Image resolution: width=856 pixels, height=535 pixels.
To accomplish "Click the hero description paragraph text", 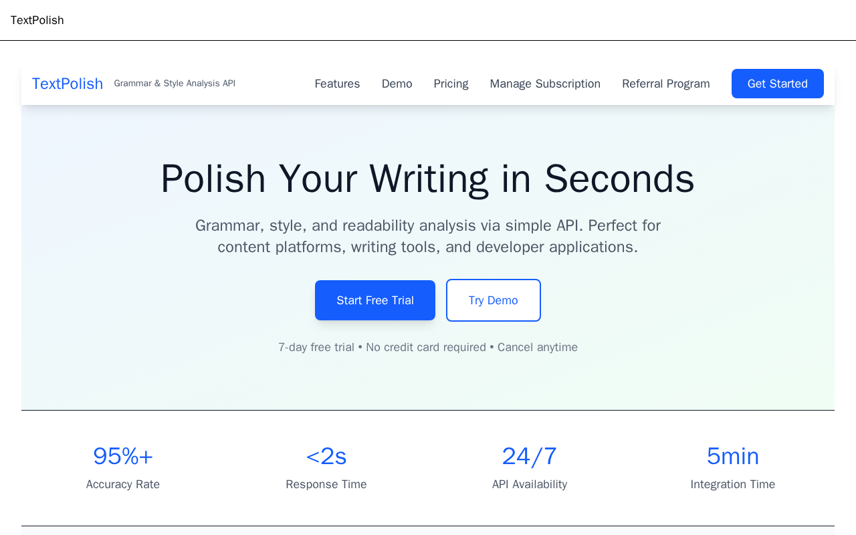I will pyautogui.click(x=428, y=236).
